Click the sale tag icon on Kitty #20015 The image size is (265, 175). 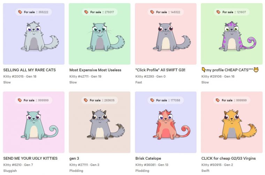coord(20,12)
